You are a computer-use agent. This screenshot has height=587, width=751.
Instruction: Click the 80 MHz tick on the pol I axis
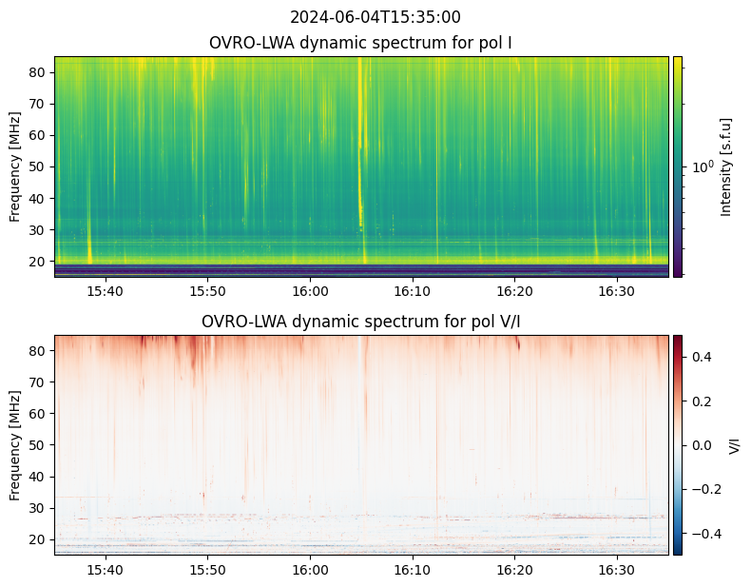click(x=38, y=72)
